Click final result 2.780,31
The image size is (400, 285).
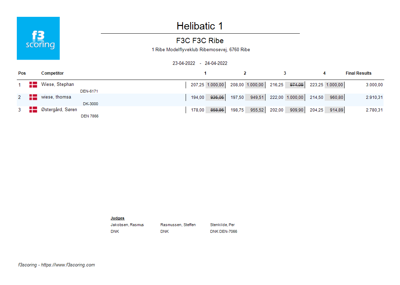click(x=374, y=110)
